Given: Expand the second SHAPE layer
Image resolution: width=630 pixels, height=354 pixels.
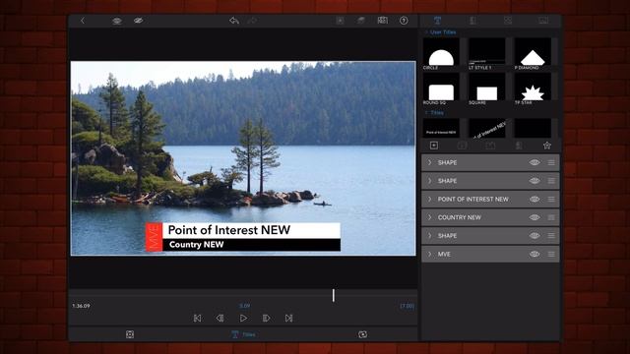Looking at the screenshot, I should (x=429, y=181).
